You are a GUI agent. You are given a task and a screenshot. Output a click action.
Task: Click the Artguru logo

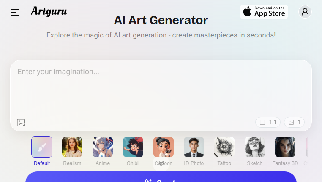(x=49, y=11)
